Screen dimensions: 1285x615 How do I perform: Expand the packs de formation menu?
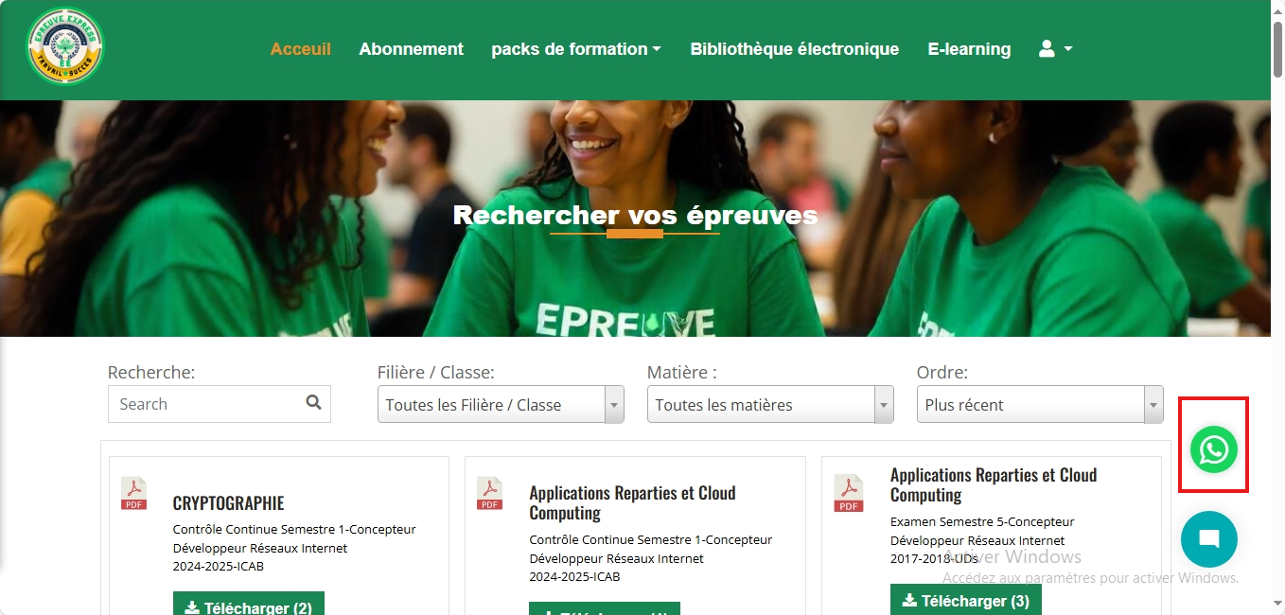point(576,49)
